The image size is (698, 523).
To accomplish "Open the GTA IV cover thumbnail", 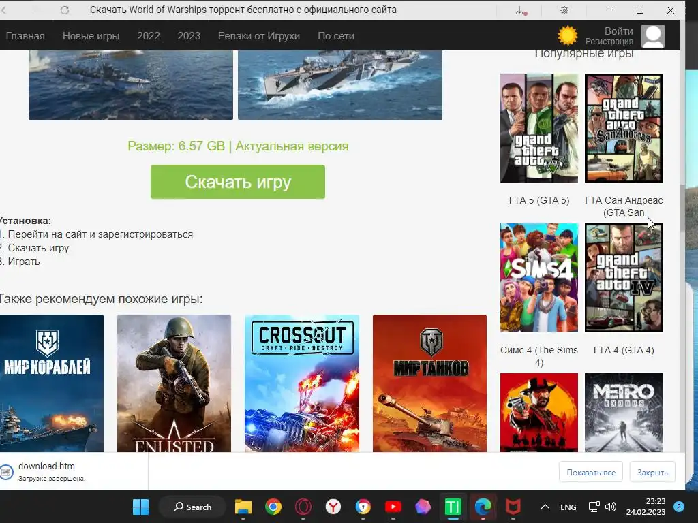I will (624, 278).
